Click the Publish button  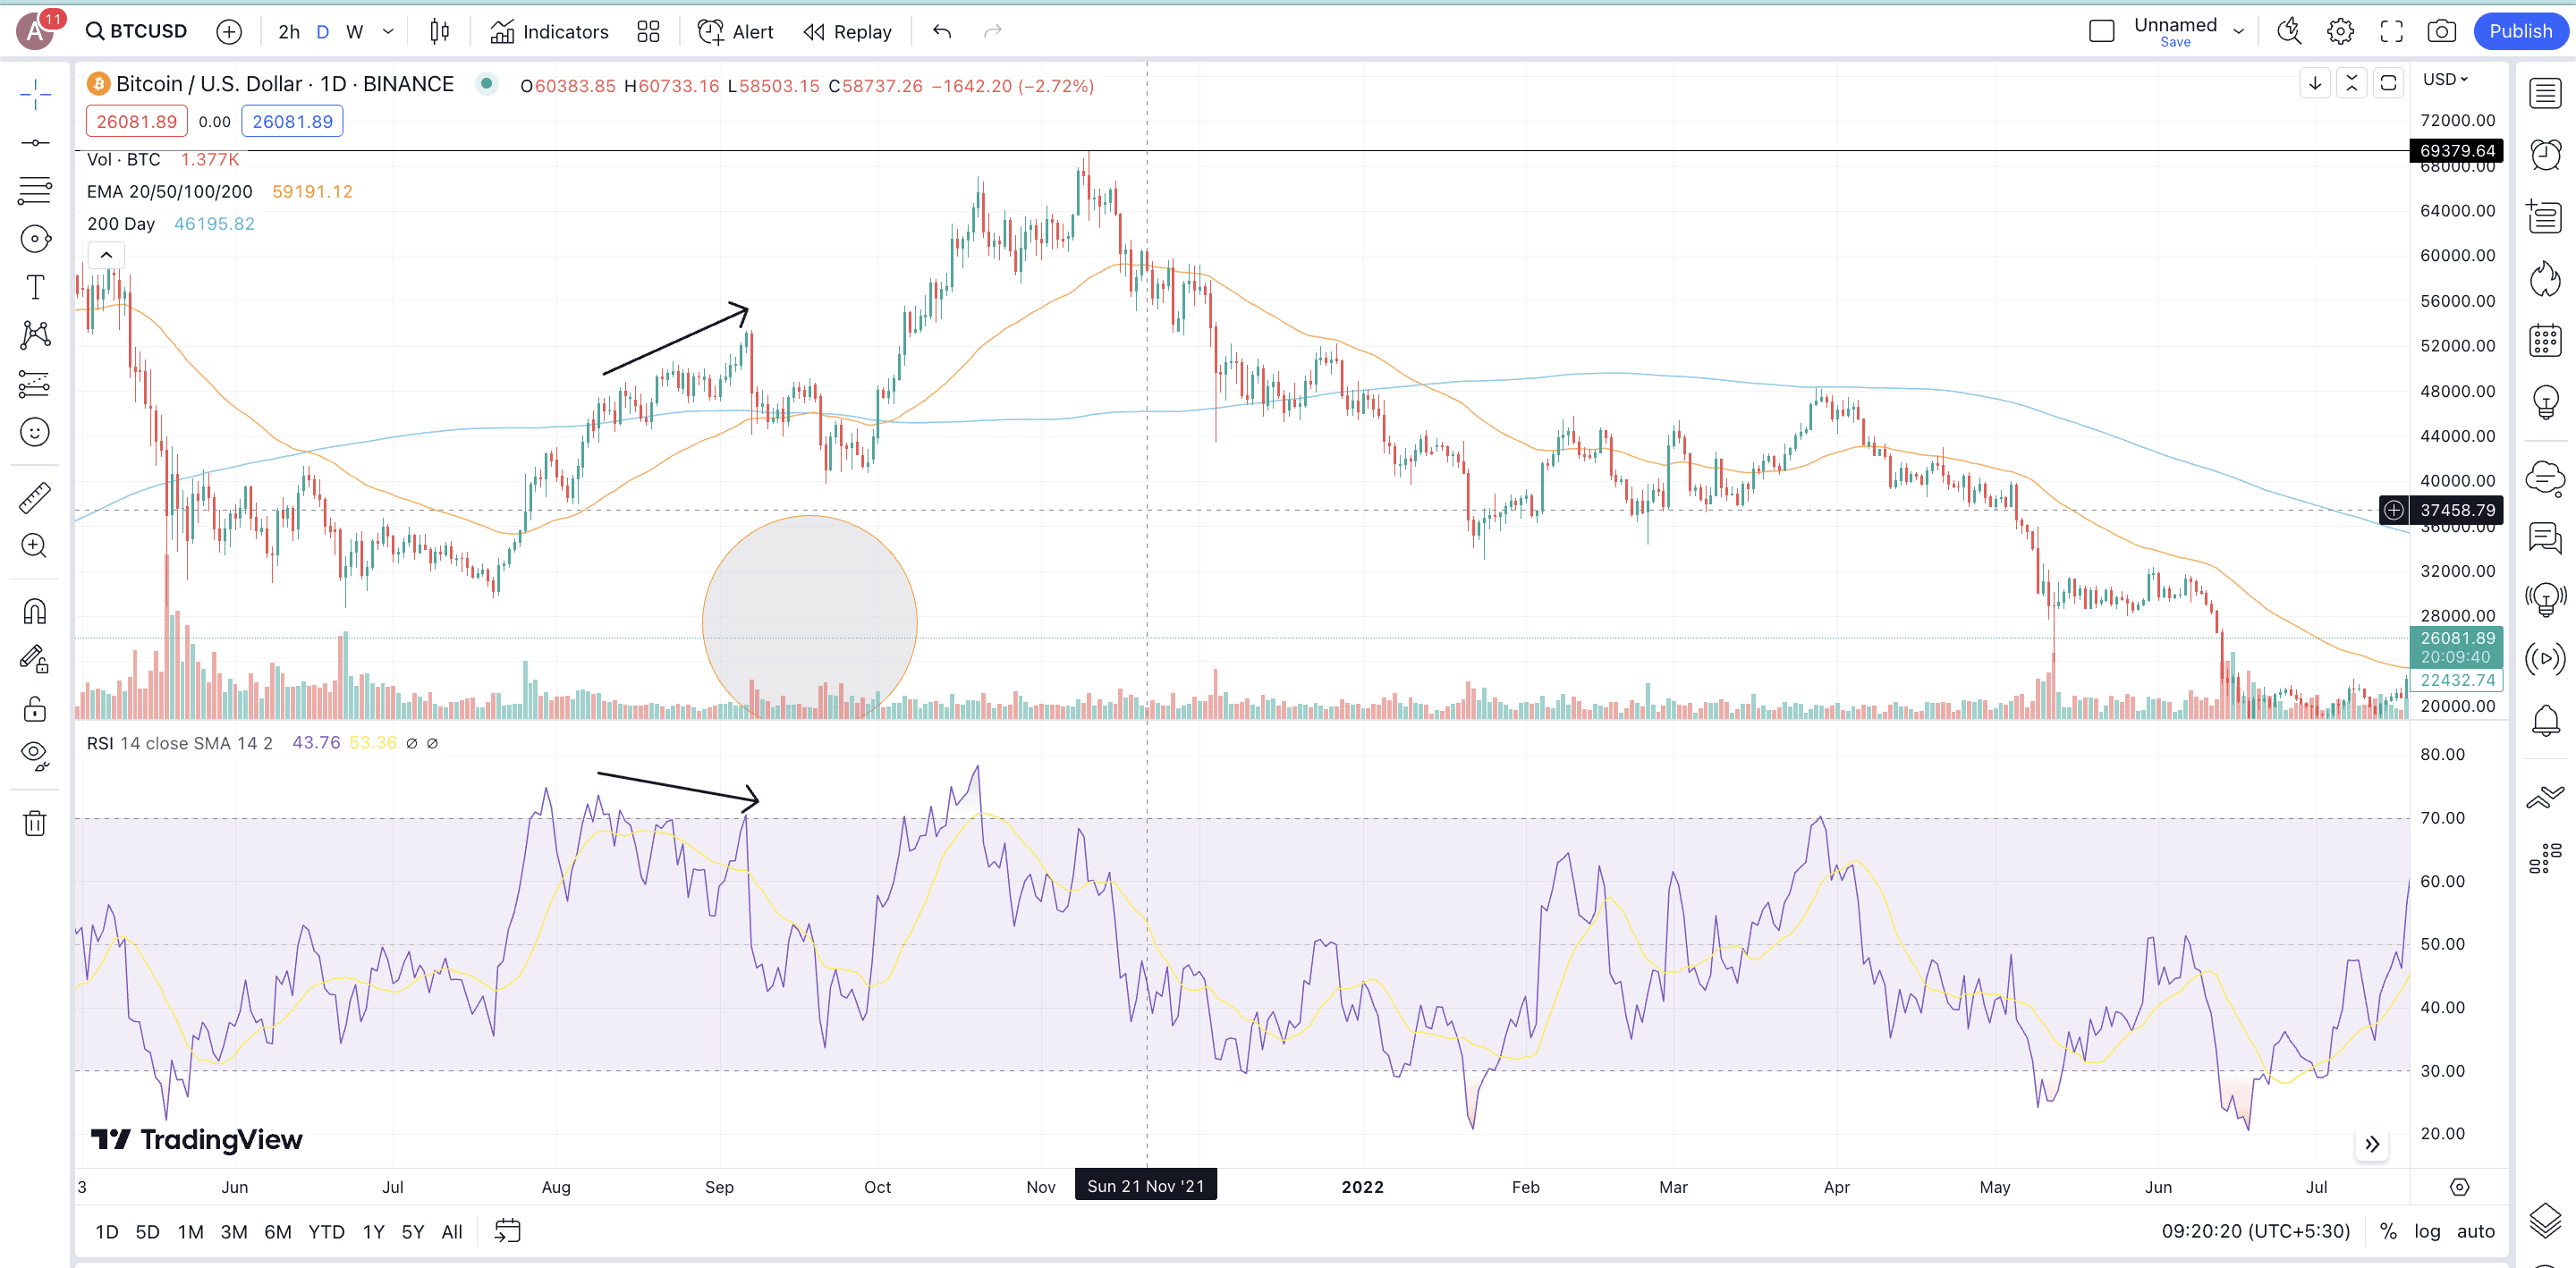(x=2520, y=31)
